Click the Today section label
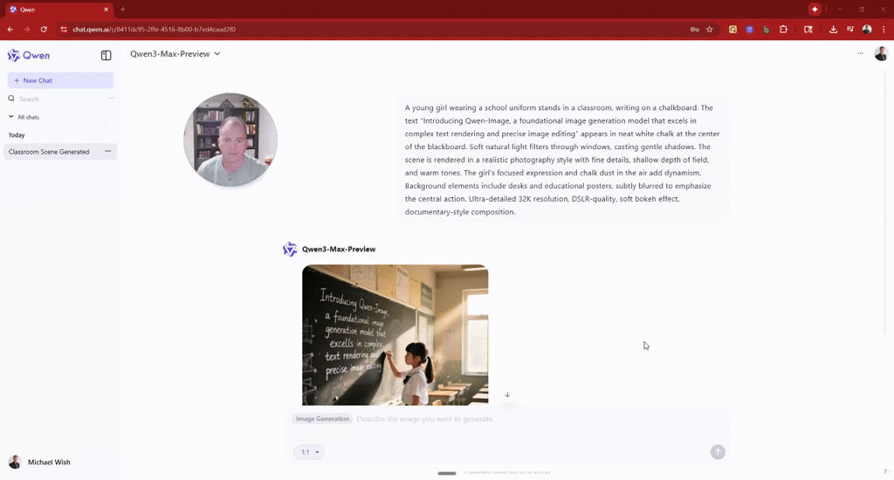This screenshot has height=480, width=894. pyautogui.click(x=17, y=135)
